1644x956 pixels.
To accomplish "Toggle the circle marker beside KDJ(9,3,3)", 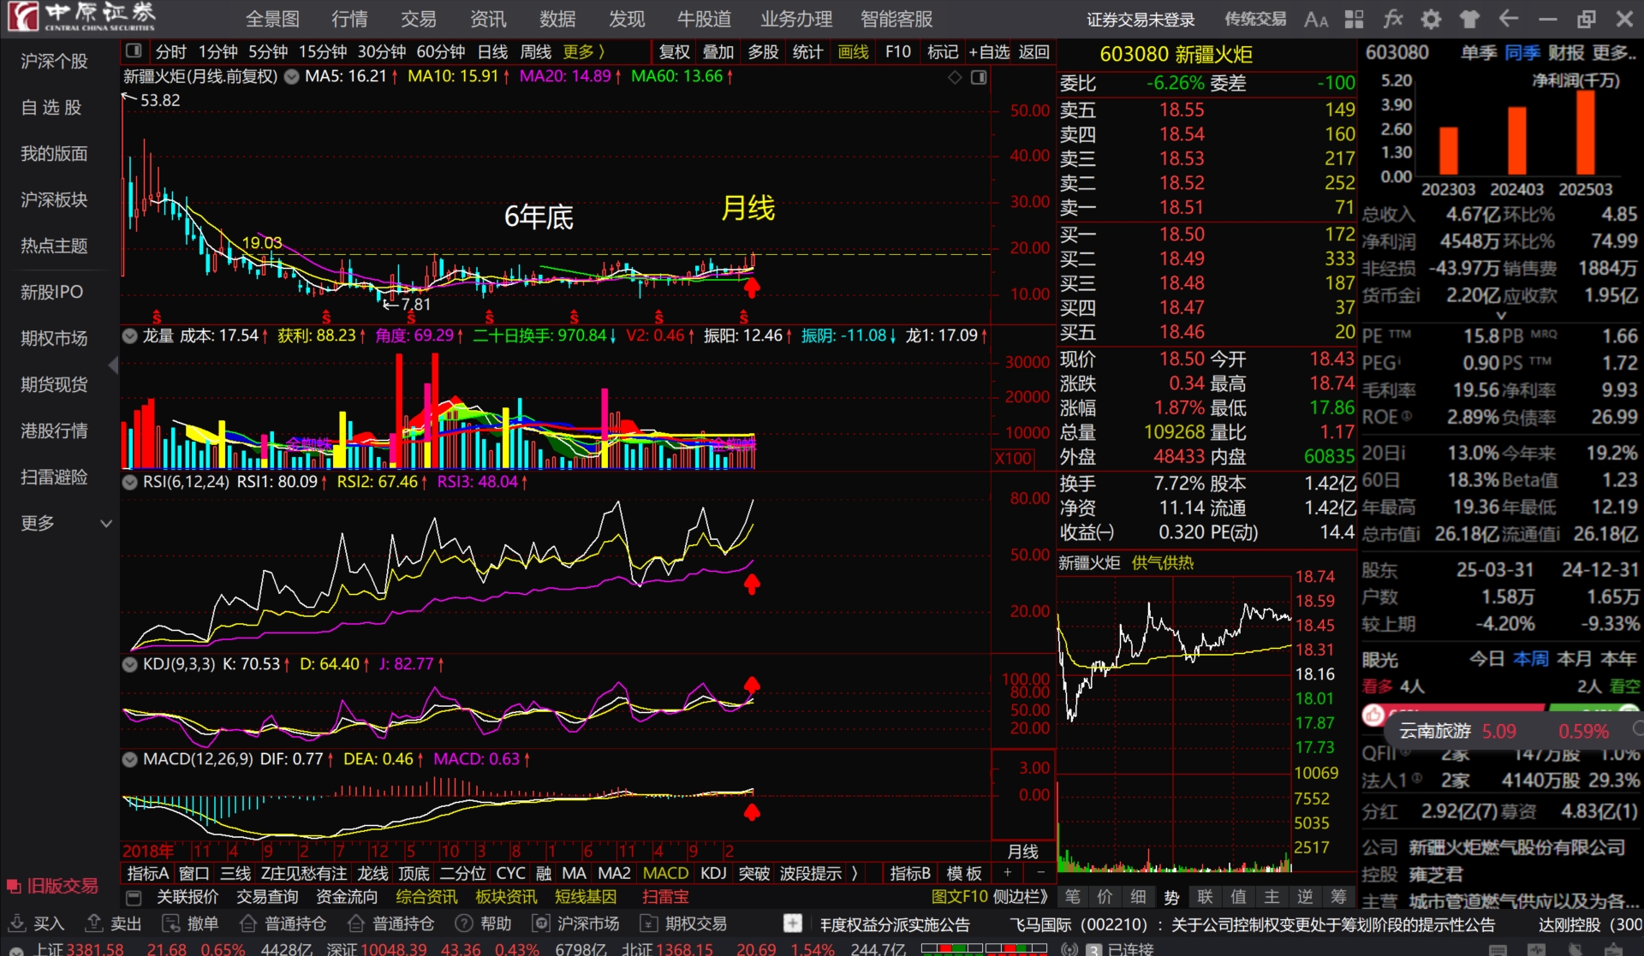I will coord(129,664).
